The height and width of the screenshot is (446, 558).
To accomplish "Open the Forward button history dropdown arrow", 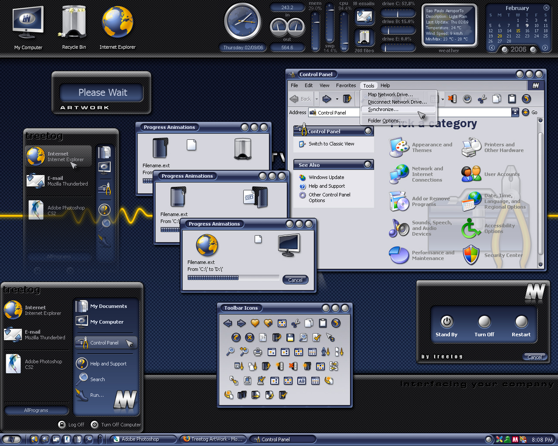I will [x=337, y=99].
